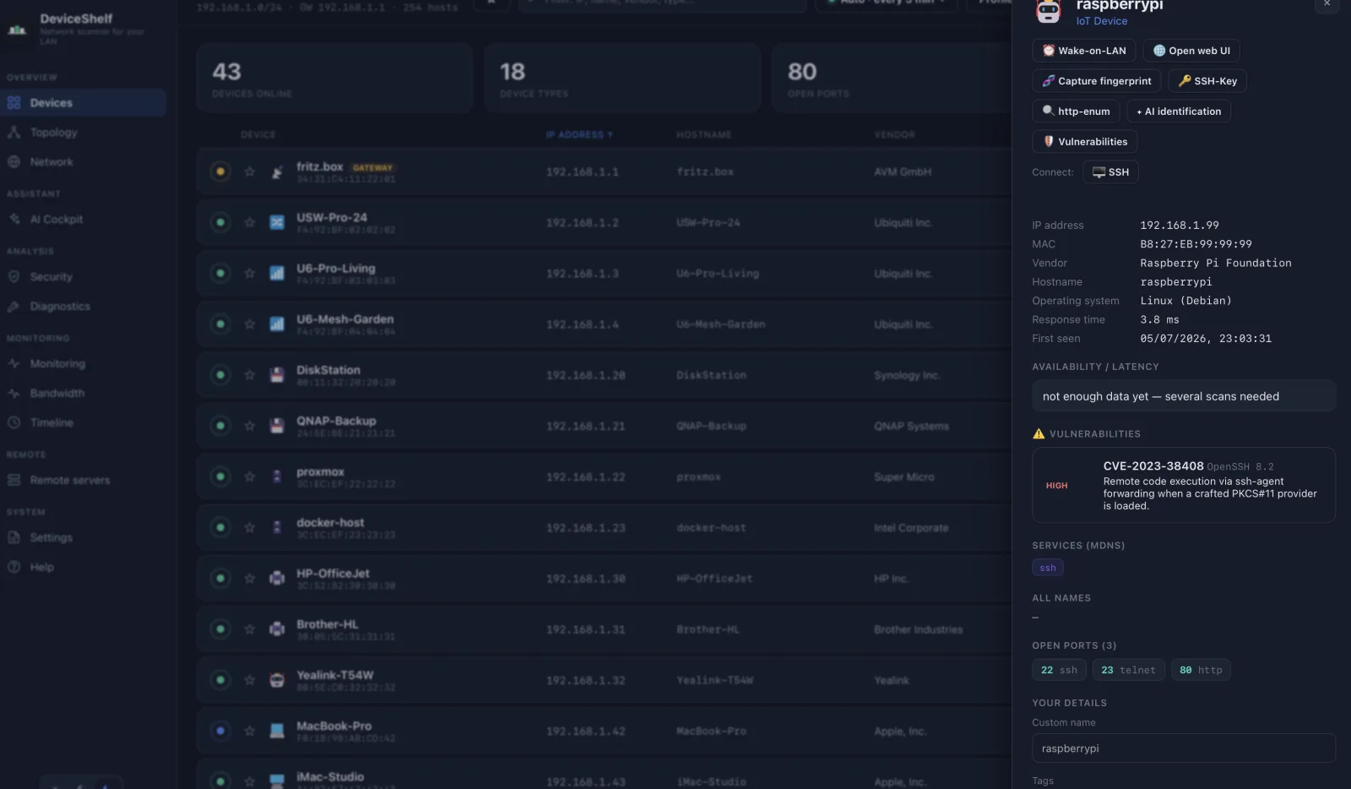Open Devices in the sidebar
Screen dimensions: 1351x789
coord(83,103)
